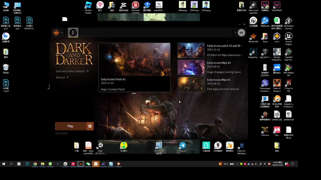Screen dimensions: 321x180
Task: Open Hogwarts desktop shortcut
Action: tap(253, 53)
